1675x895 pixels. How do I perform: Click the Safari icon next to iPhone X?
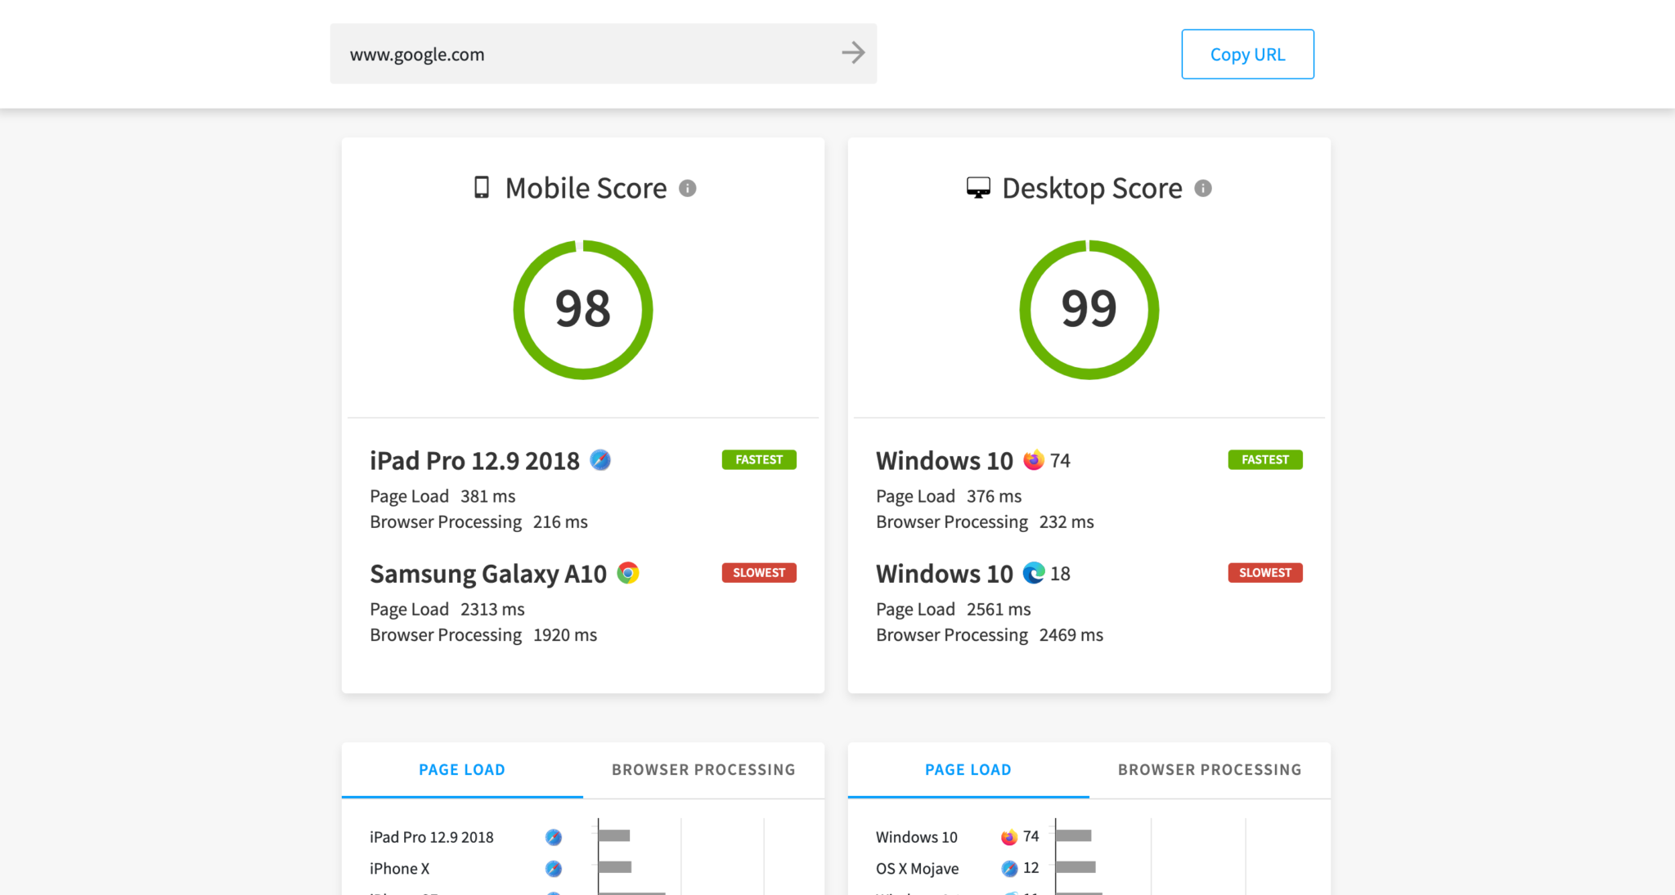pos(553,869)
